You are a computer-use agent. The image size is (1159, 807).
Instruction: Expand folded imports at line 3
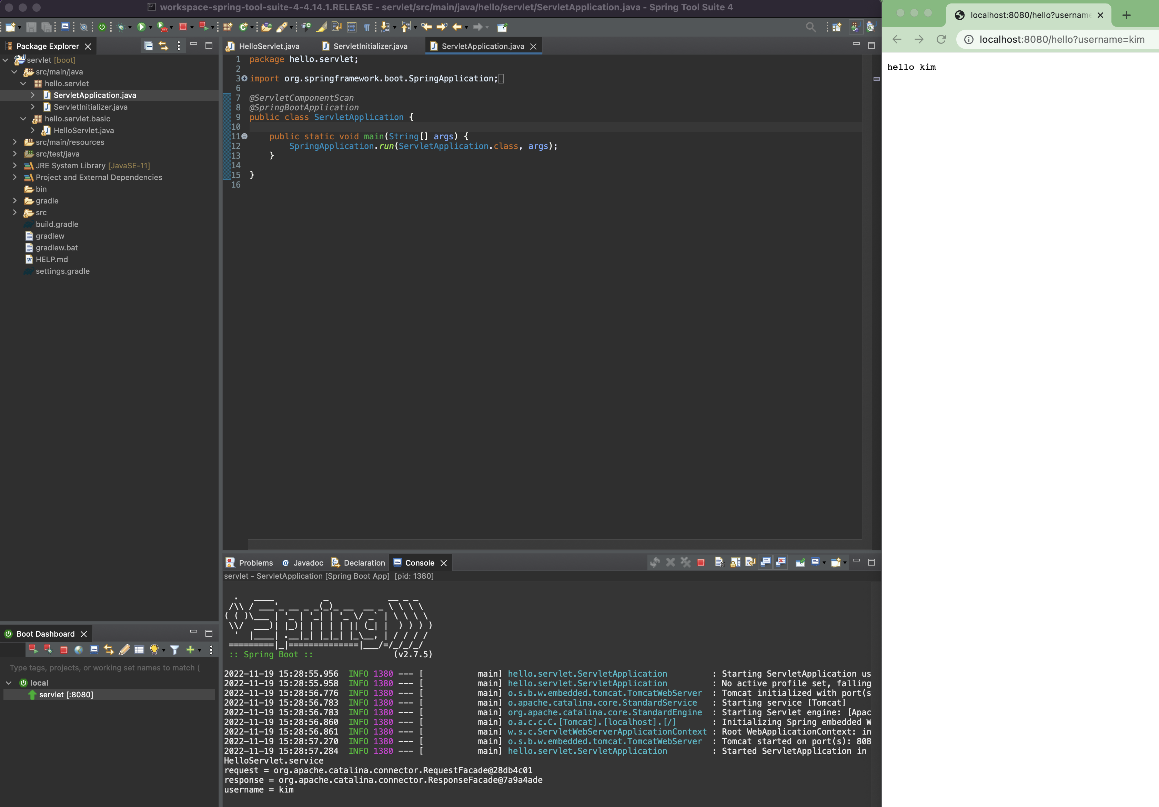click(244, 78)
